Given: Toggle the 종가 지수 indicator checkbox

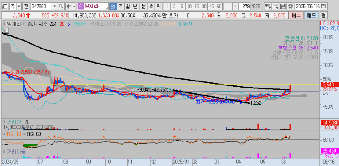Looking at the screenshot, I should 24,24.
